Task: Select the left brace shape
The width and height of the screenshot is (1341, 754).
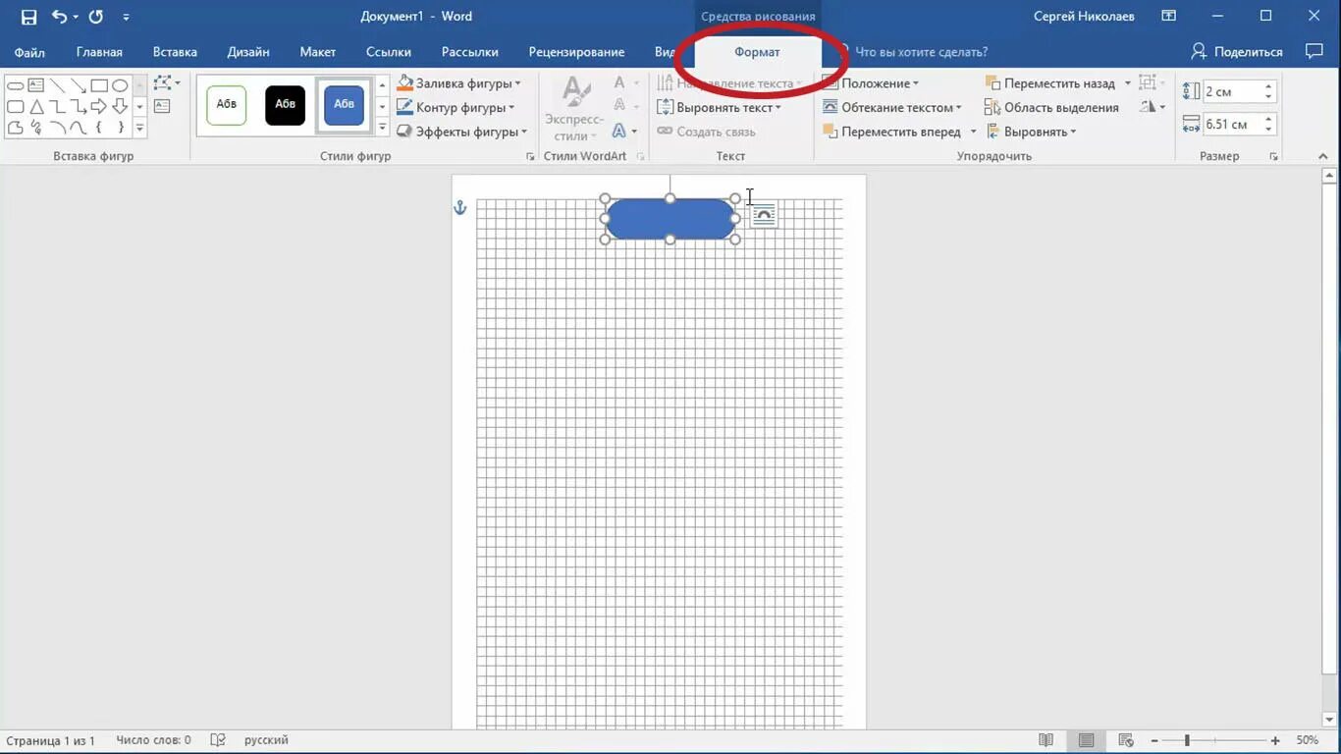Action: point(98,127)
